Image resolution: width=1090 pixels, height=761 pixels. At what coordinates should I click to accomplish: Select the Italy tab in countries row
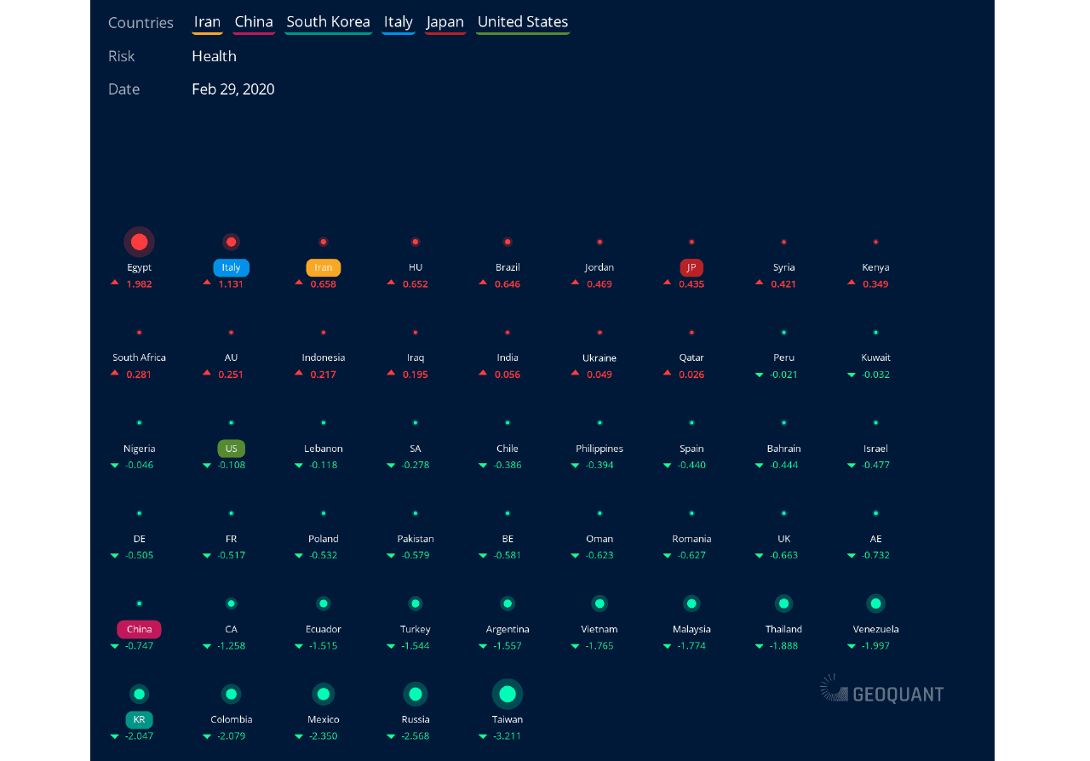[398, 22]
